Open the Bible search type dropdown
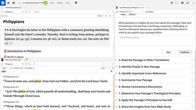 click(5, 68)
